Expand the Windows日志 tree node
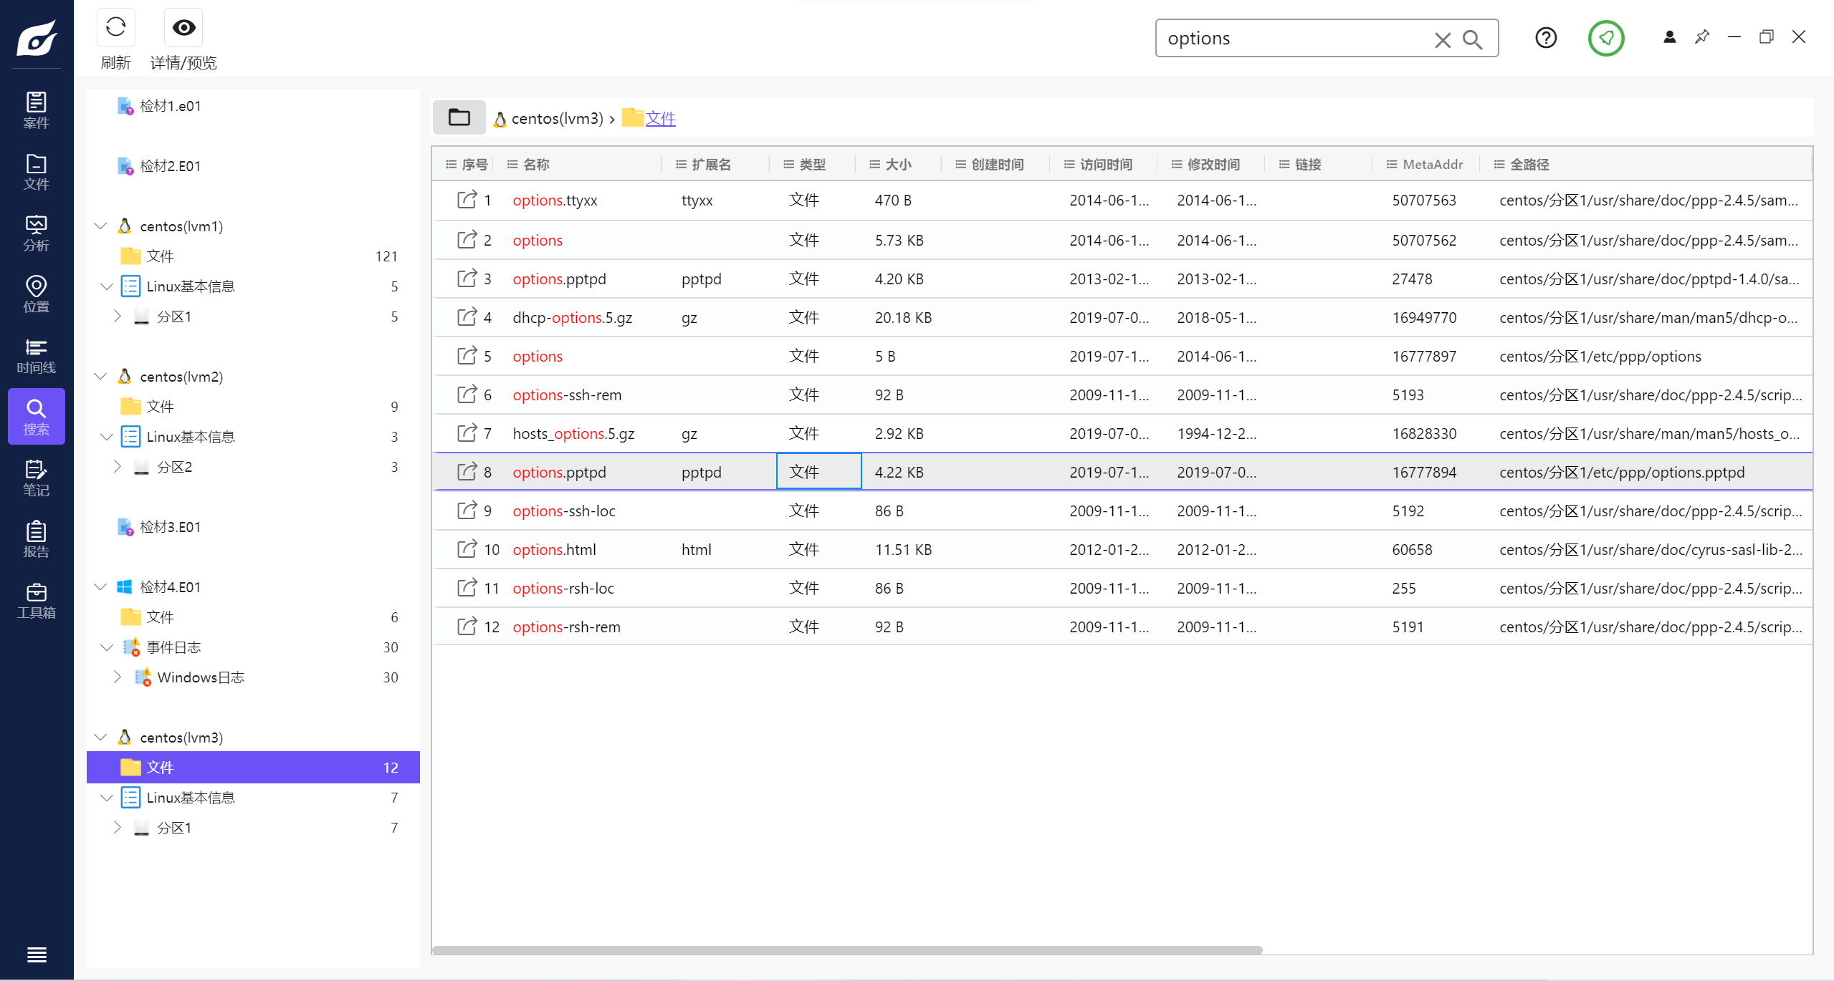1834x981 pixels. [x=118, y=677]
